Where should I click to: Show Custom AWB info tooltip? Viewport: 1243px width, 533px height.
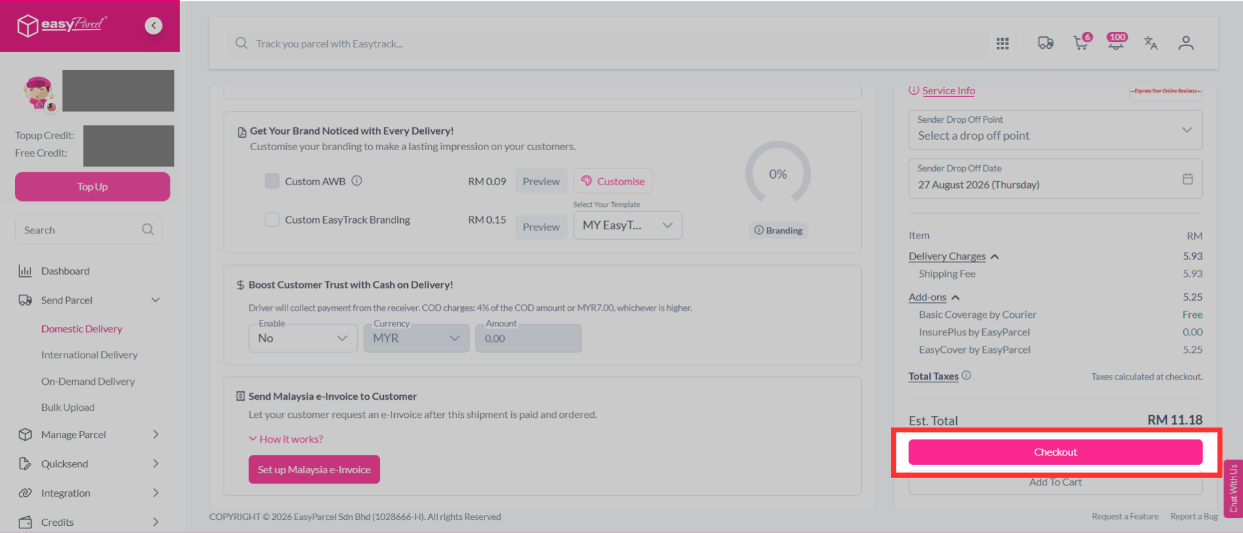(x=356, y=181)
